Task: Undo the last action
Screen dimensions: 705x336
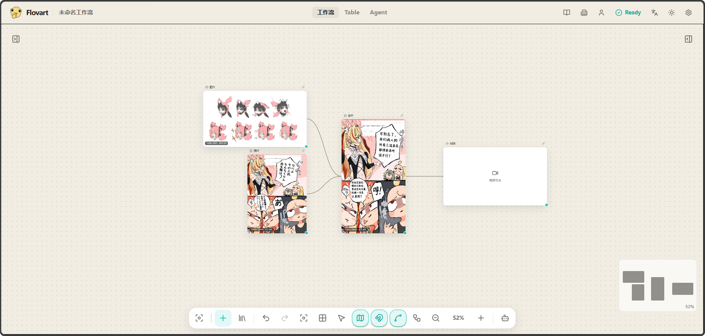Action: pyautogui.click(x=266, y=318)
